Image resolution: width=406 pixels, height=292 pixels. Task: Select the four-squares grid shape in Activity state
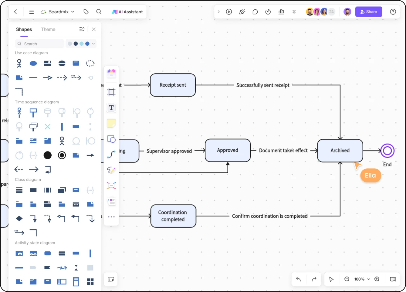pos(90,282)
